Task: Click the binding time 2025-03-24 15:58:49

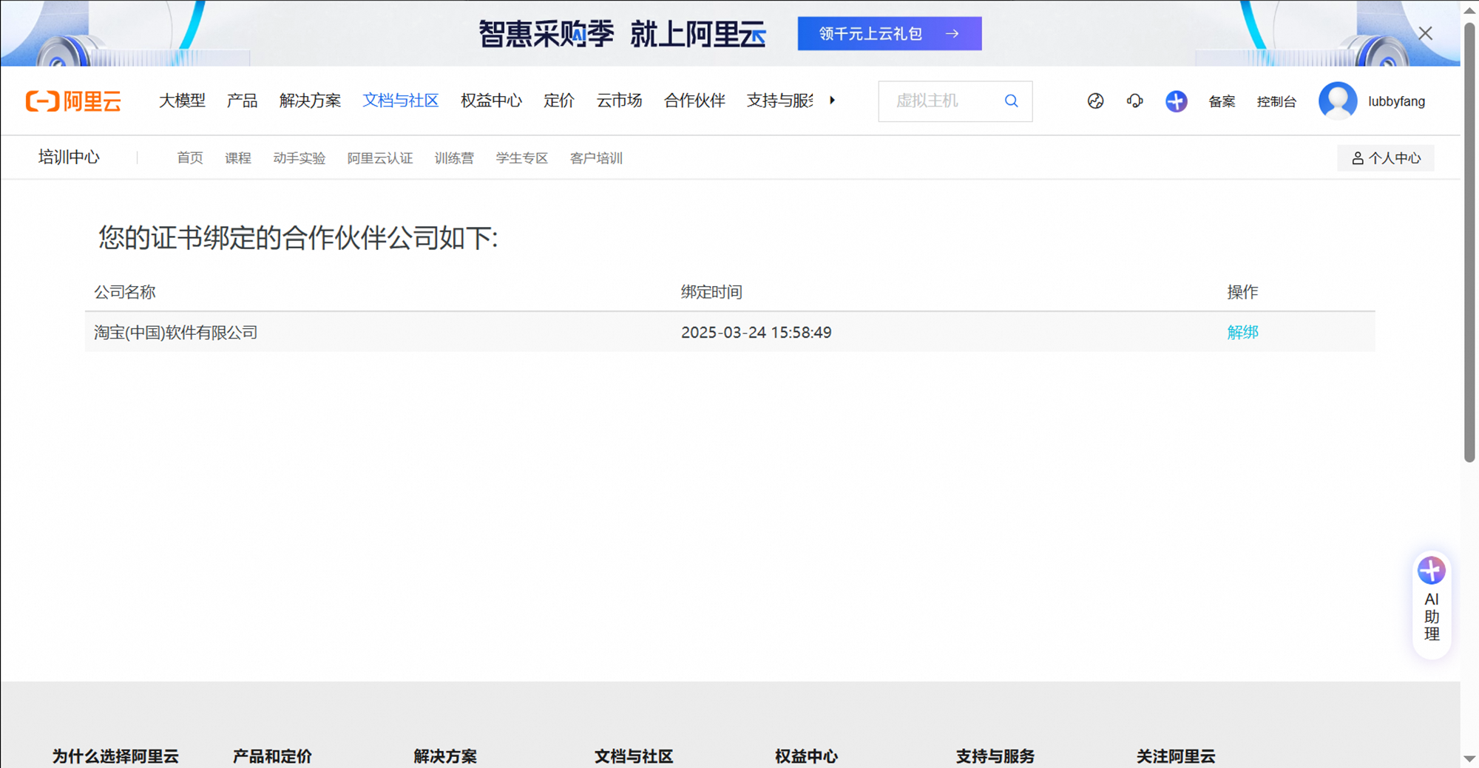Action: click(x=756, y=333)
